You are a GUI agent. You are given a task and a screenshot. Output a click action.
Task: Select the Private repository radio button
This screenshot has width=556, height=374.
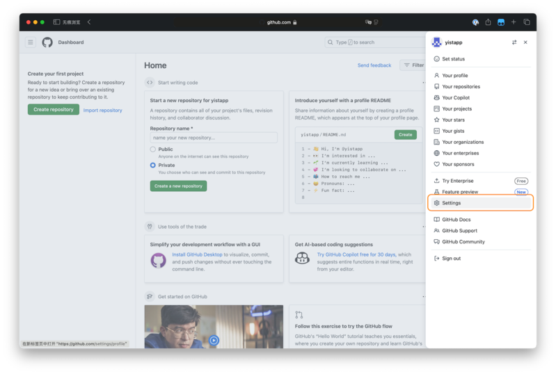[x=153, y=165]
